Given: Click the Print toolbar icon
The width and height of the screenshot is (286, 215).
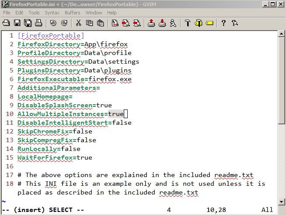Looking at the screenshot, I should [38, 23].
